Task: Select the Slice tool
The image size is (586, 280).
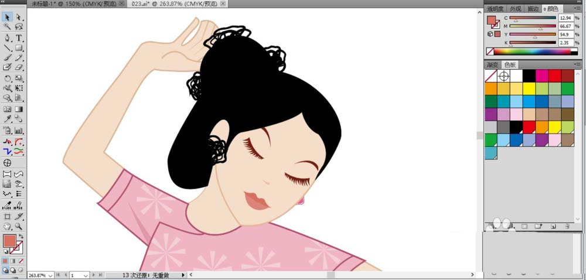Action: point(19,217)
